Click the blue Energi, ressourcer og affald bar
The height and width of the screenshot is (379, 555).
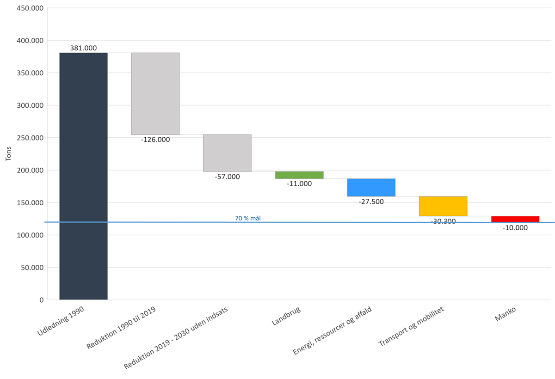[x=371, y=187]
